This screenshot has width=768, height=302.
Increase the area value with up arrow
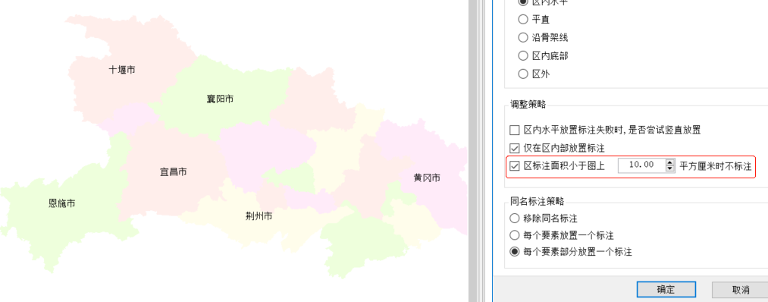pyautogui.click(x=670, y=162)
